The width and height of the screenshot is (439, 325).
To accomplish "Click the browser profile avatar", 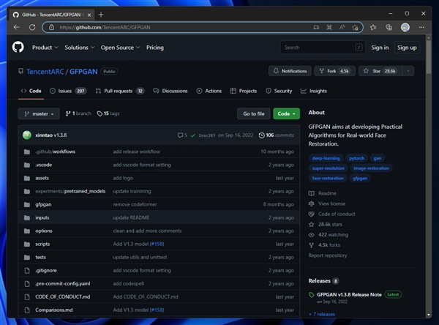I will [x=405, y=27].
